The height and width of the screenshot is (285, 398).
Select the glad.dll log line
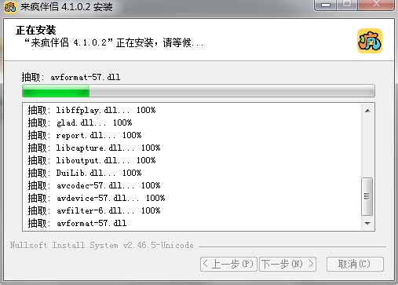point(80,122)
